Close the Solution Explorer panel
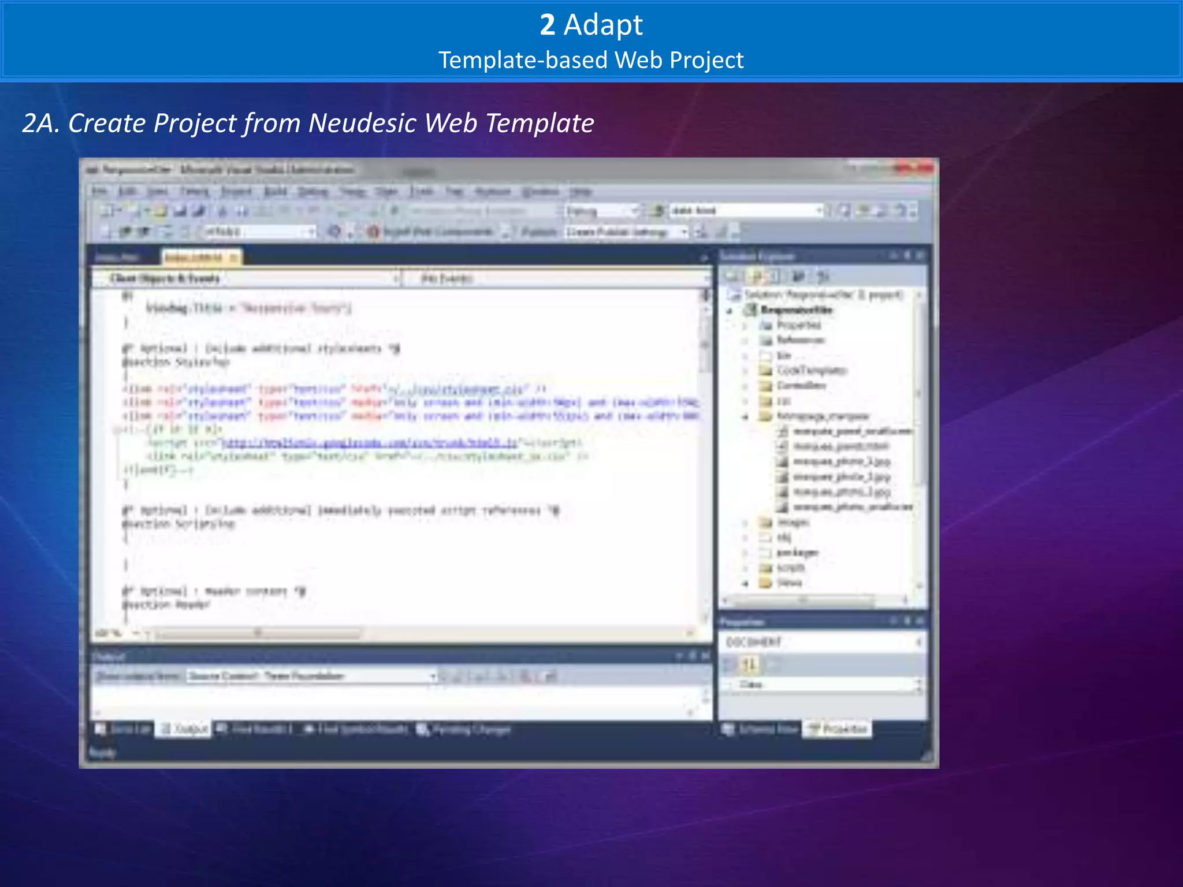Image resolution: width=1183 pixels, height=887 pixels. coord(920,255)
